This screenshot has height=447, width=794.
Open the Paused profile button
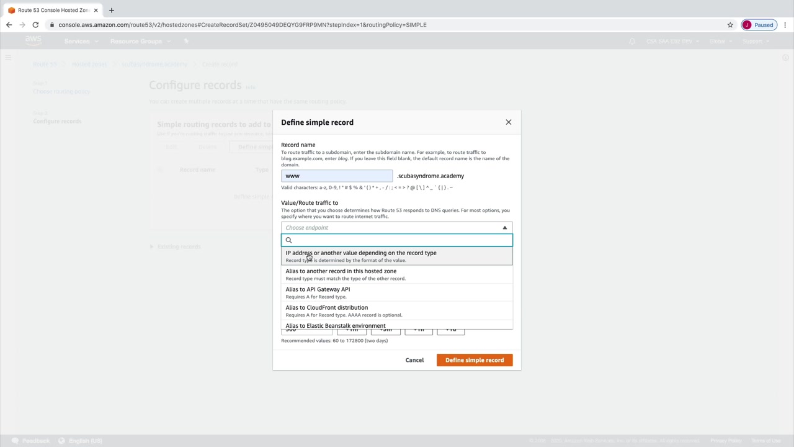click(x=759, y=25)
